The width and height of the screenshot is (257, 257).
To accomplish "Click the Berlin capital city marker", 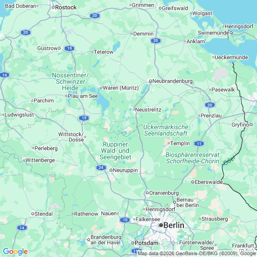I will tap(161, 225).
